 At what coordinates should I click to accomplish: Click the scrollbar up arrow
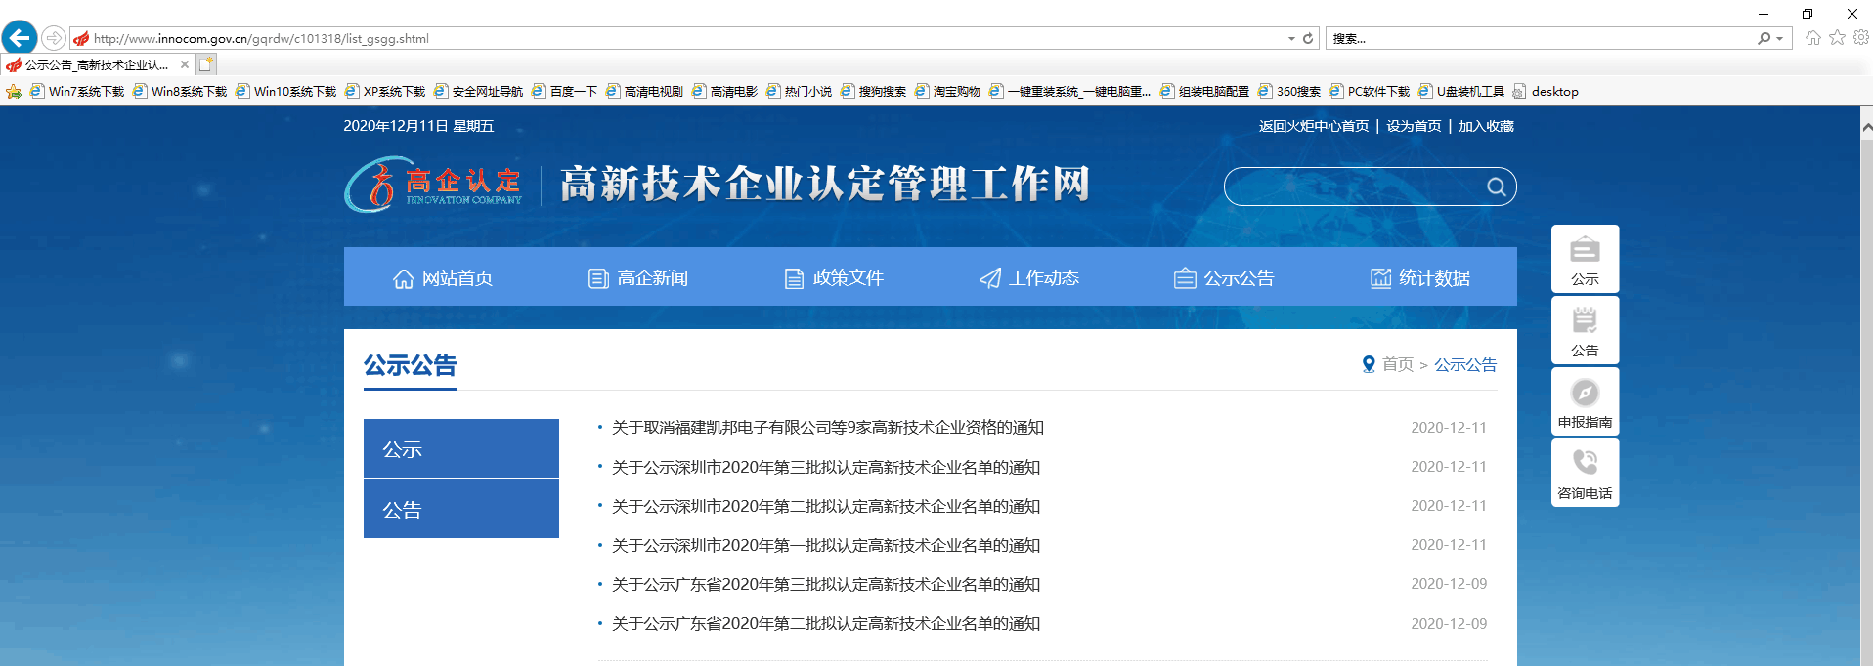tap(1866, 127)
